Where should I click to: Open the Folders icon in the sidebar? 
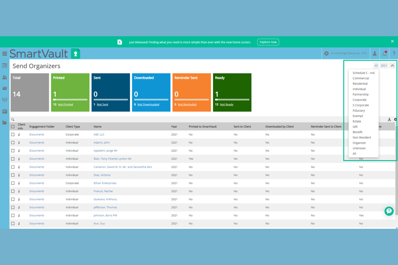tap(4, 122)
